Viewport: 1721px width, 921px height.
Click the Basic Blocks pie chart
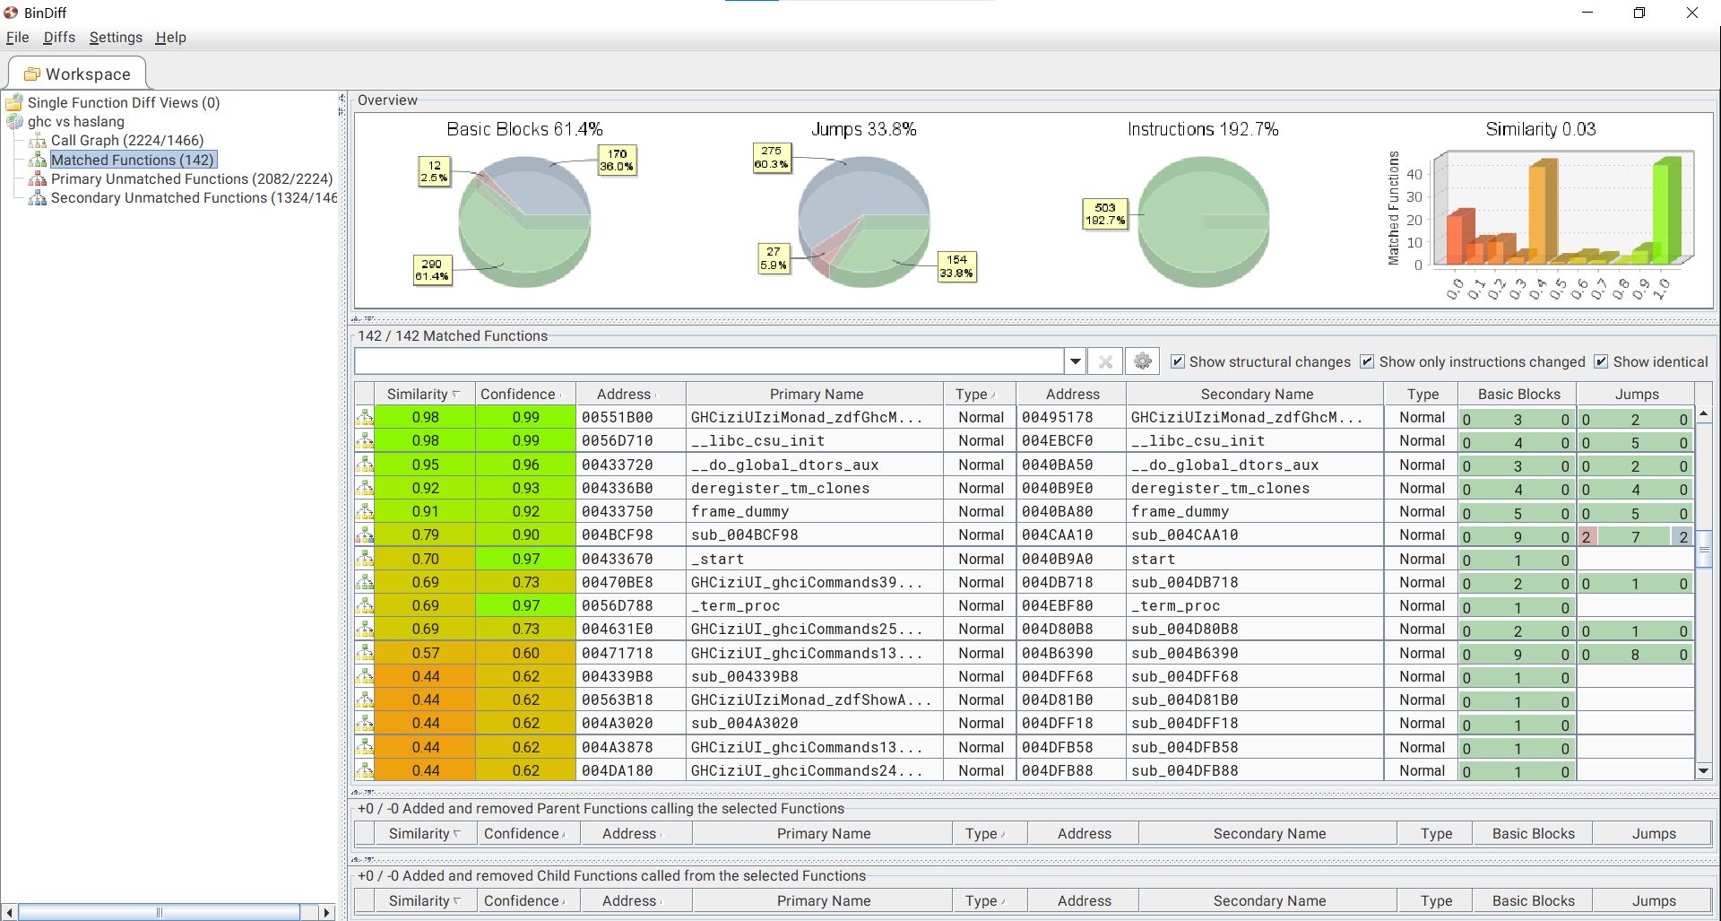[x=524, y=222]
